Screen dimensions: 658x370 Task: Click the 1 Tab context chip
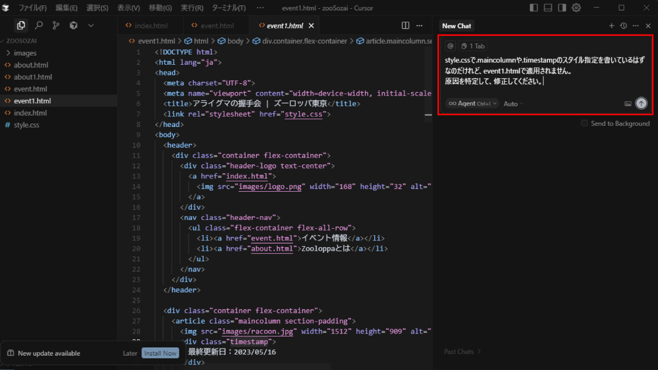coord(473,46)
